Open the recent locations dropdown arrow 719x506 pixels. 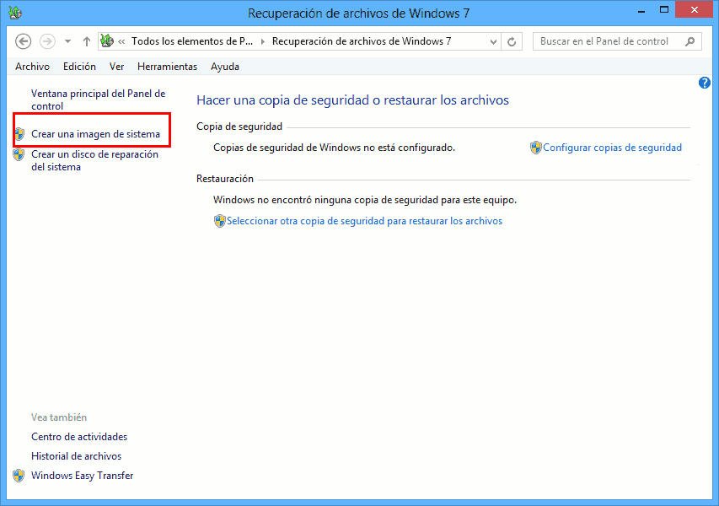pos(68,41)
